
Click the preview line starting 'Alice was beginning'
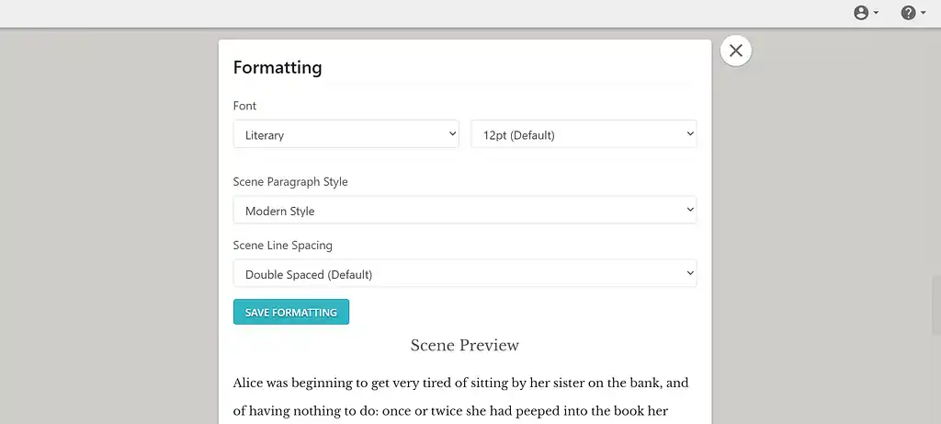pos(461,384)
